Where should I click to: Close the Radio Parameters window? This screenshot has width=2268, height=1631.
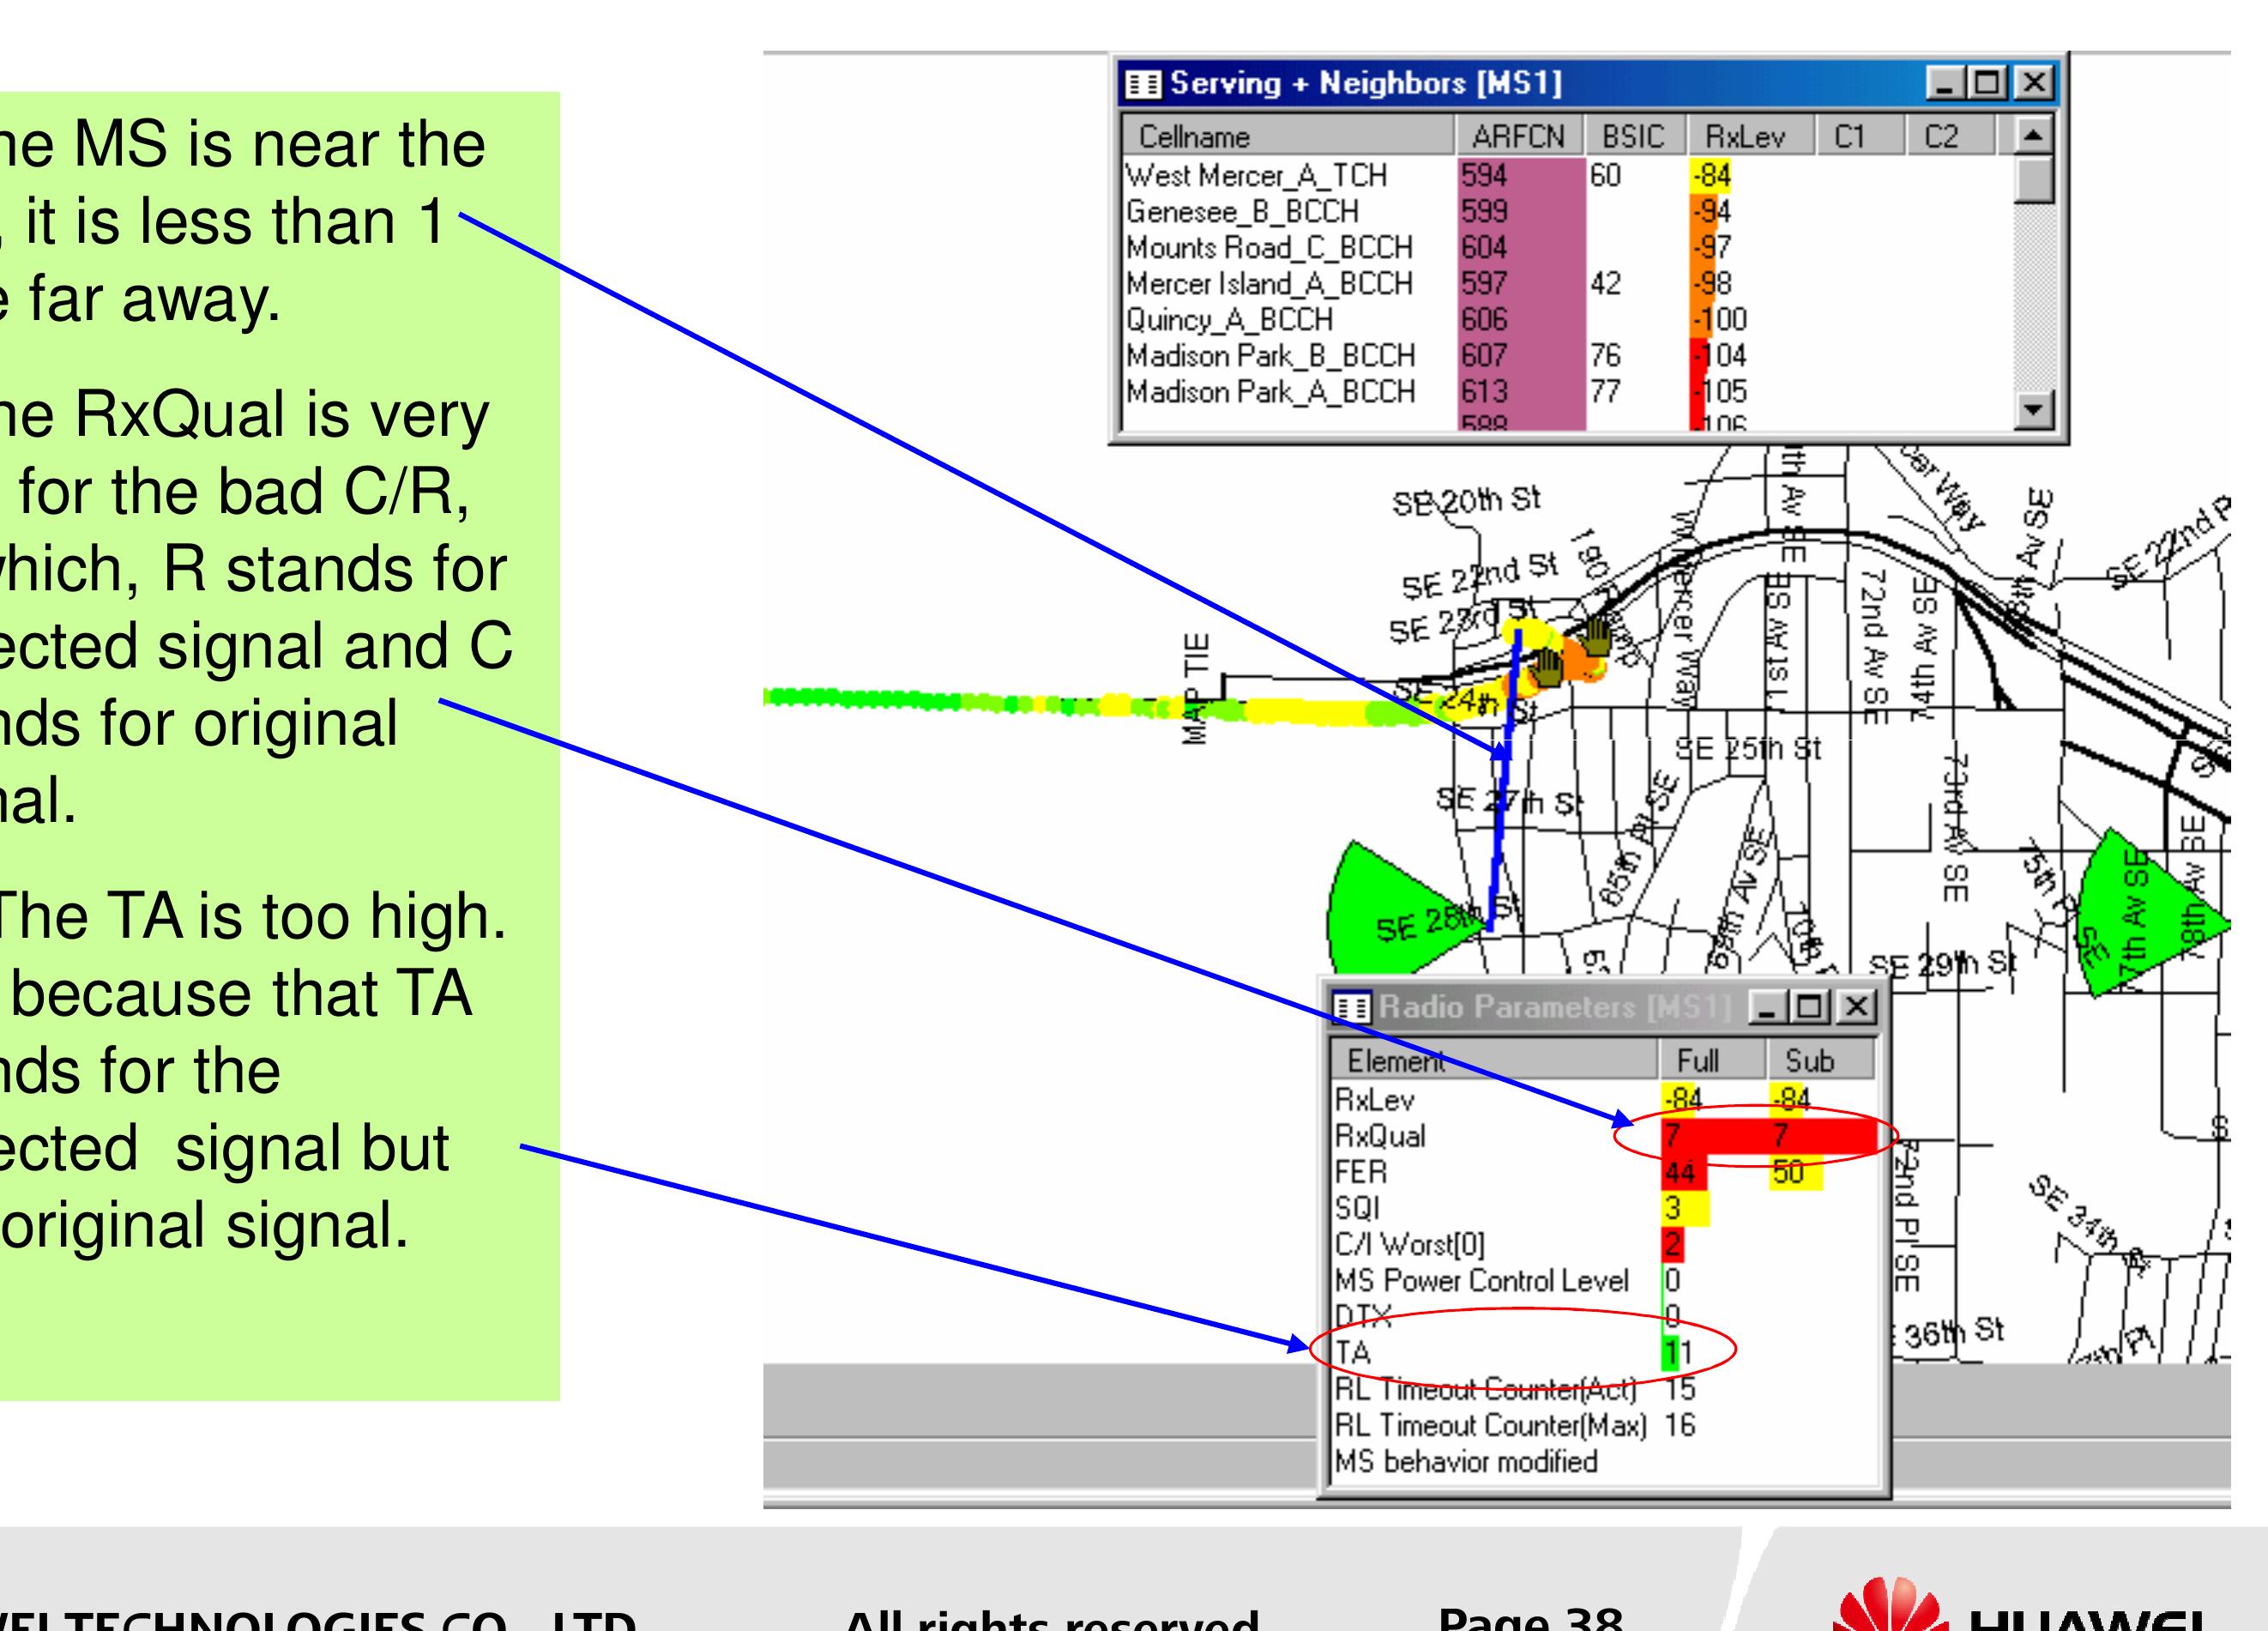[1856, 1006]
